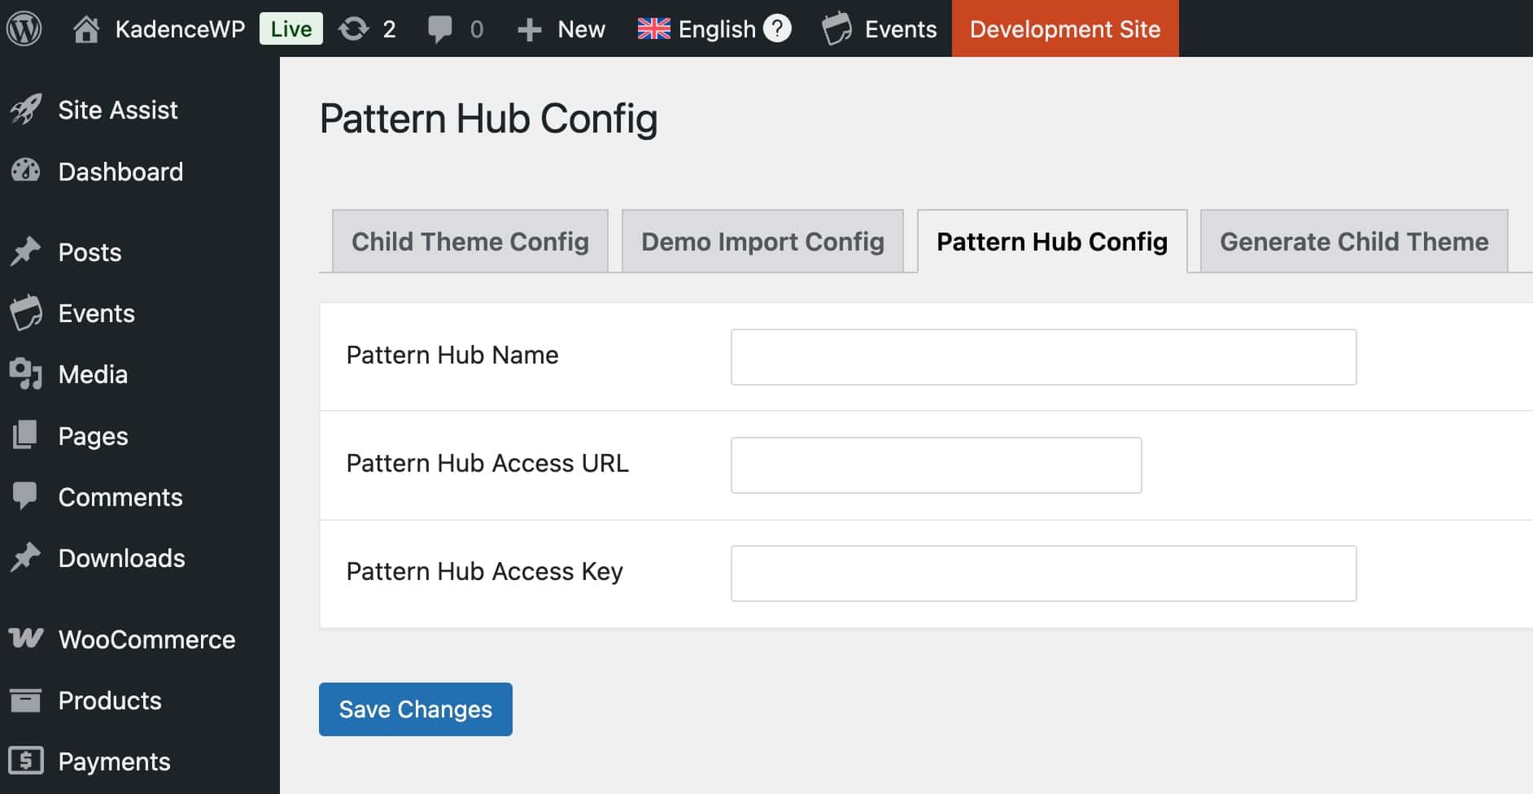Open the Events calendar icon in admin bar
This screenshot has width=1533, height=794.
(x=837, y=28)
